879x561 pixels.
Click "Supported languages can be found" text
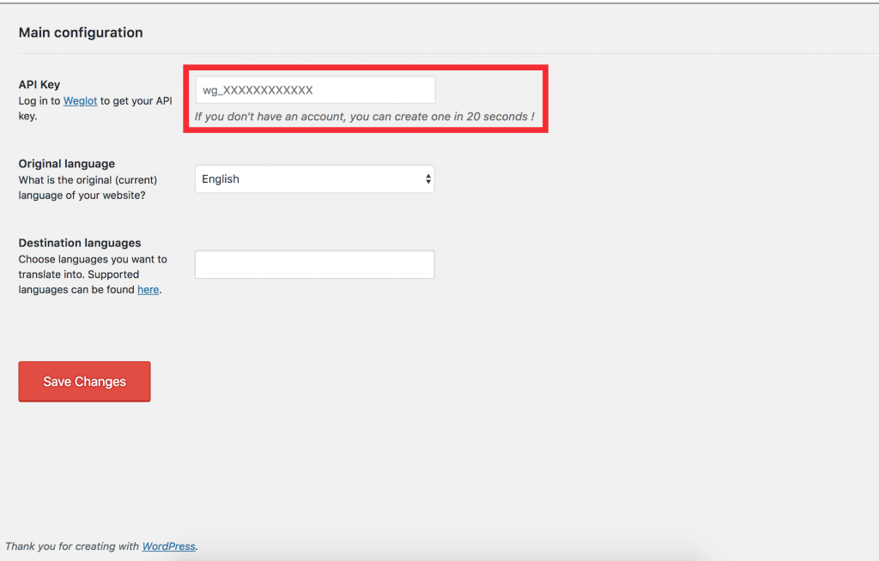tap(77, 282)
